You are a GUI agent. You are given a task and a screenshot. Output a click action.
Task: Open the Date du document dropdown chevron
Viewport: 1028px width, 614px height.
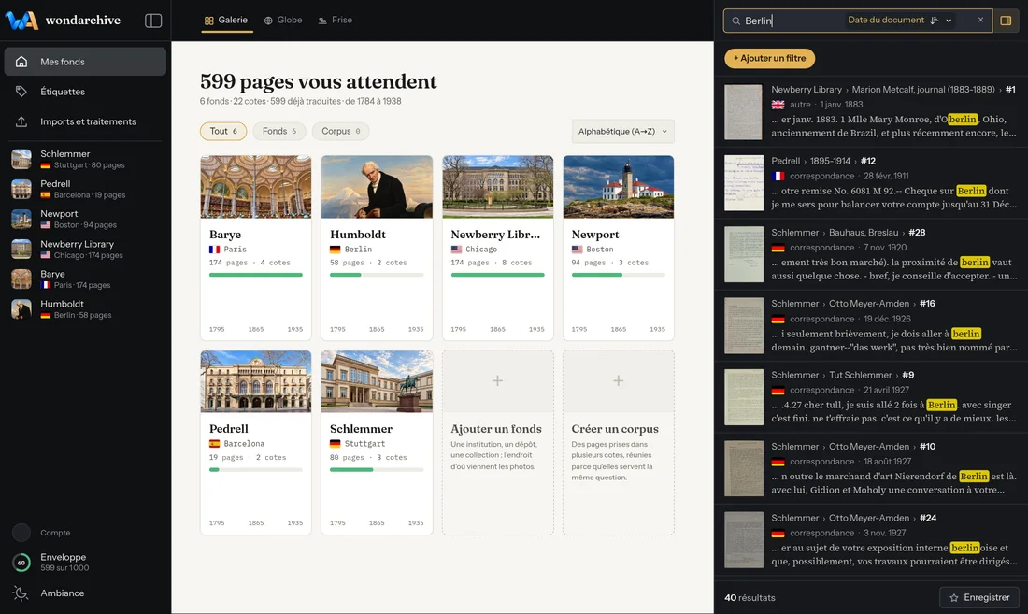(949, 21)
